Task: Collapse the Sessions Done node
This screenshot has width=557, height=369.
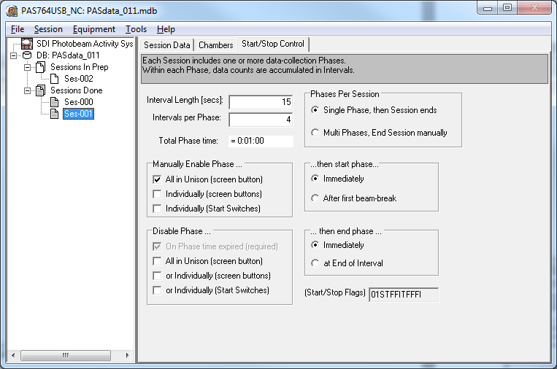Action: 28,90
